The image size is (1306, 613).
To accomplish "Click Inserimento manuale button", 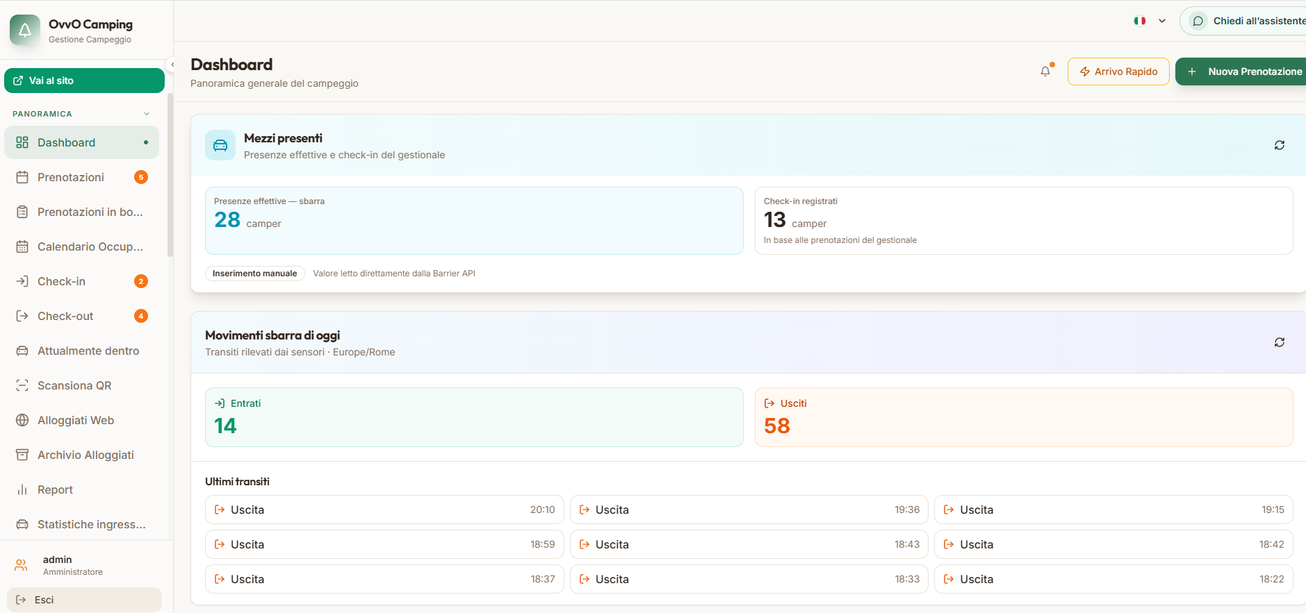I will [254, 274].
